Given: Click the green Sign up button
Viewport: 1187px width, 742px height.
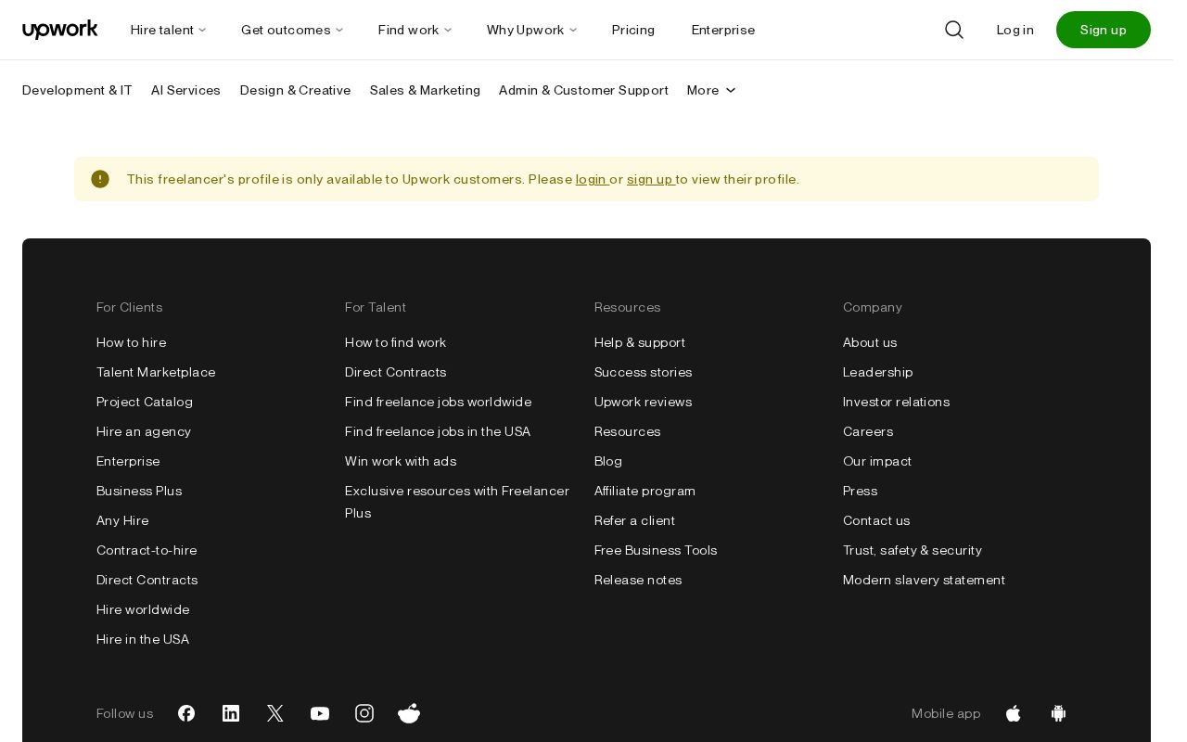Looking at the screenshot, I should (x=1104, y=30).
